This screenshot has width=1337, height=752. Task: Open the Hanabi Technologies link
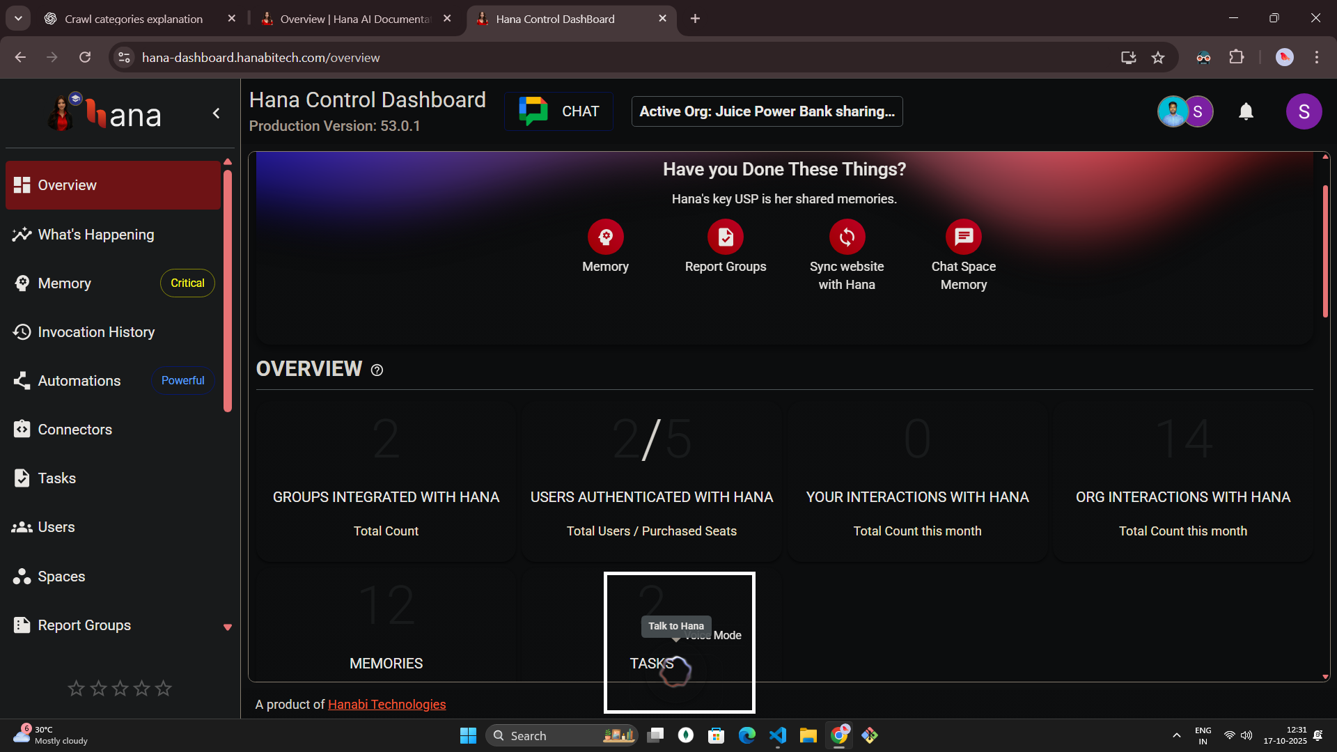point(386,704)
